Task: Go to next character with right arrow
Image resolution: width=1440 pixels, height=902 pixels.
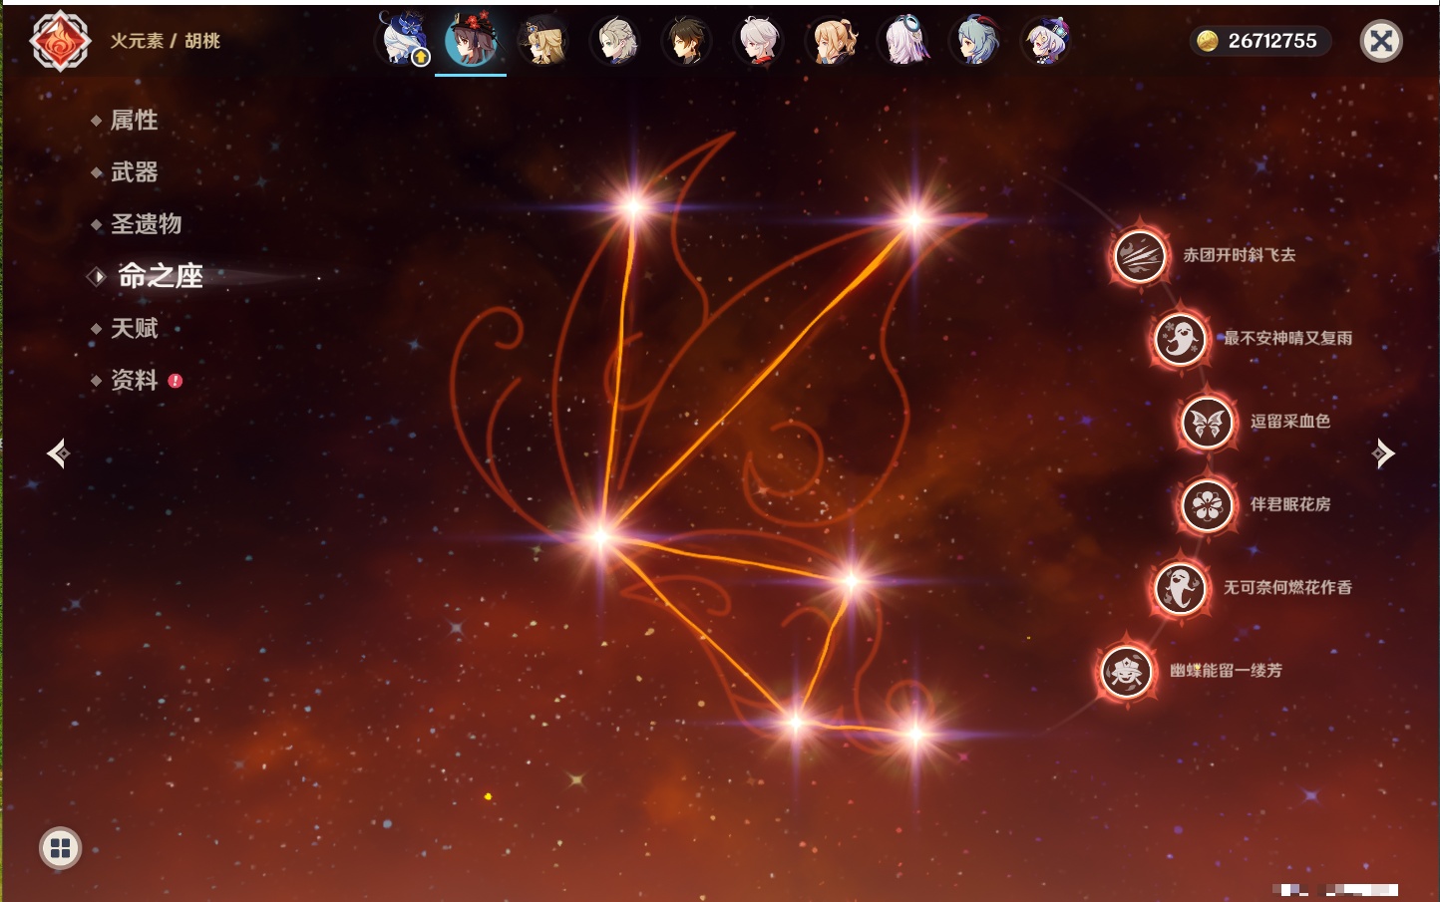Action: [1383, 453]
